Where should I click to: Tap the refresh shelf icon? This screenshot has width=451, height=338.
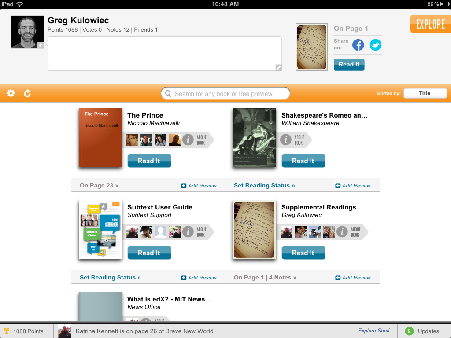click(27, 93)
